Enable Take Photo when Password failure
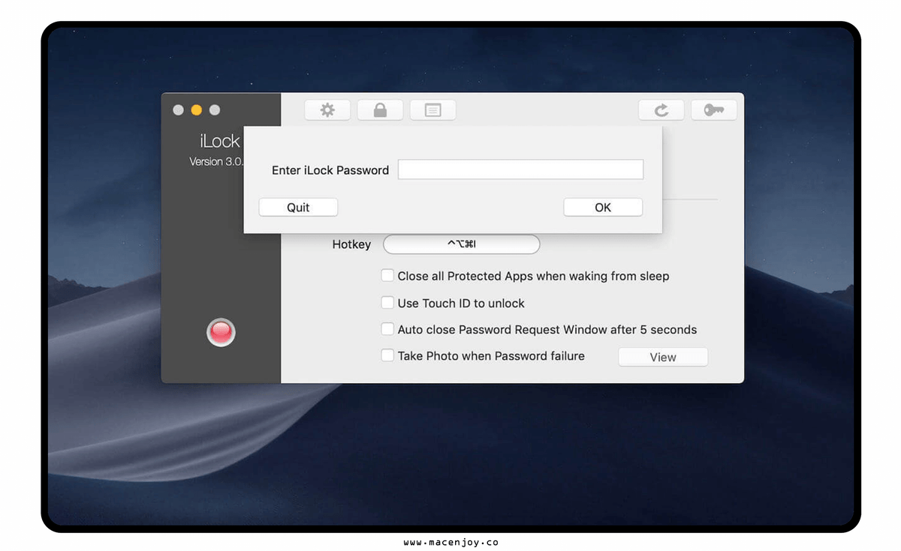Viewport: 901px width, 551px height. point(387,355)
